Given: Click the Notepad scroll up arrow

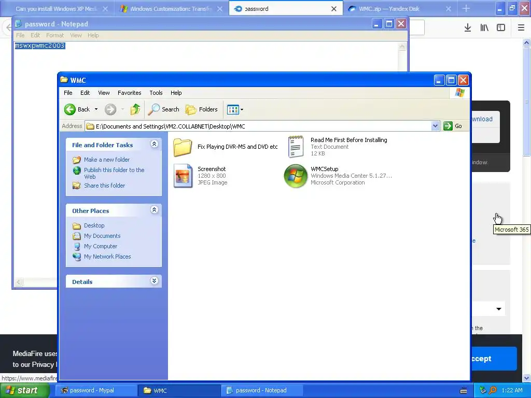Looking at the screenshot, I should coord(402,46).
